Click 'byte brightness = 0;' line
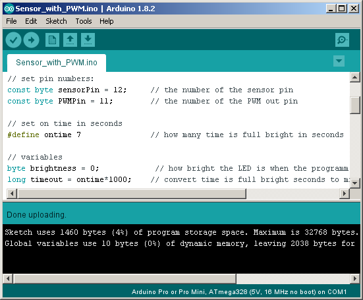This screenshot has height=300, width=363. [53, 168]
